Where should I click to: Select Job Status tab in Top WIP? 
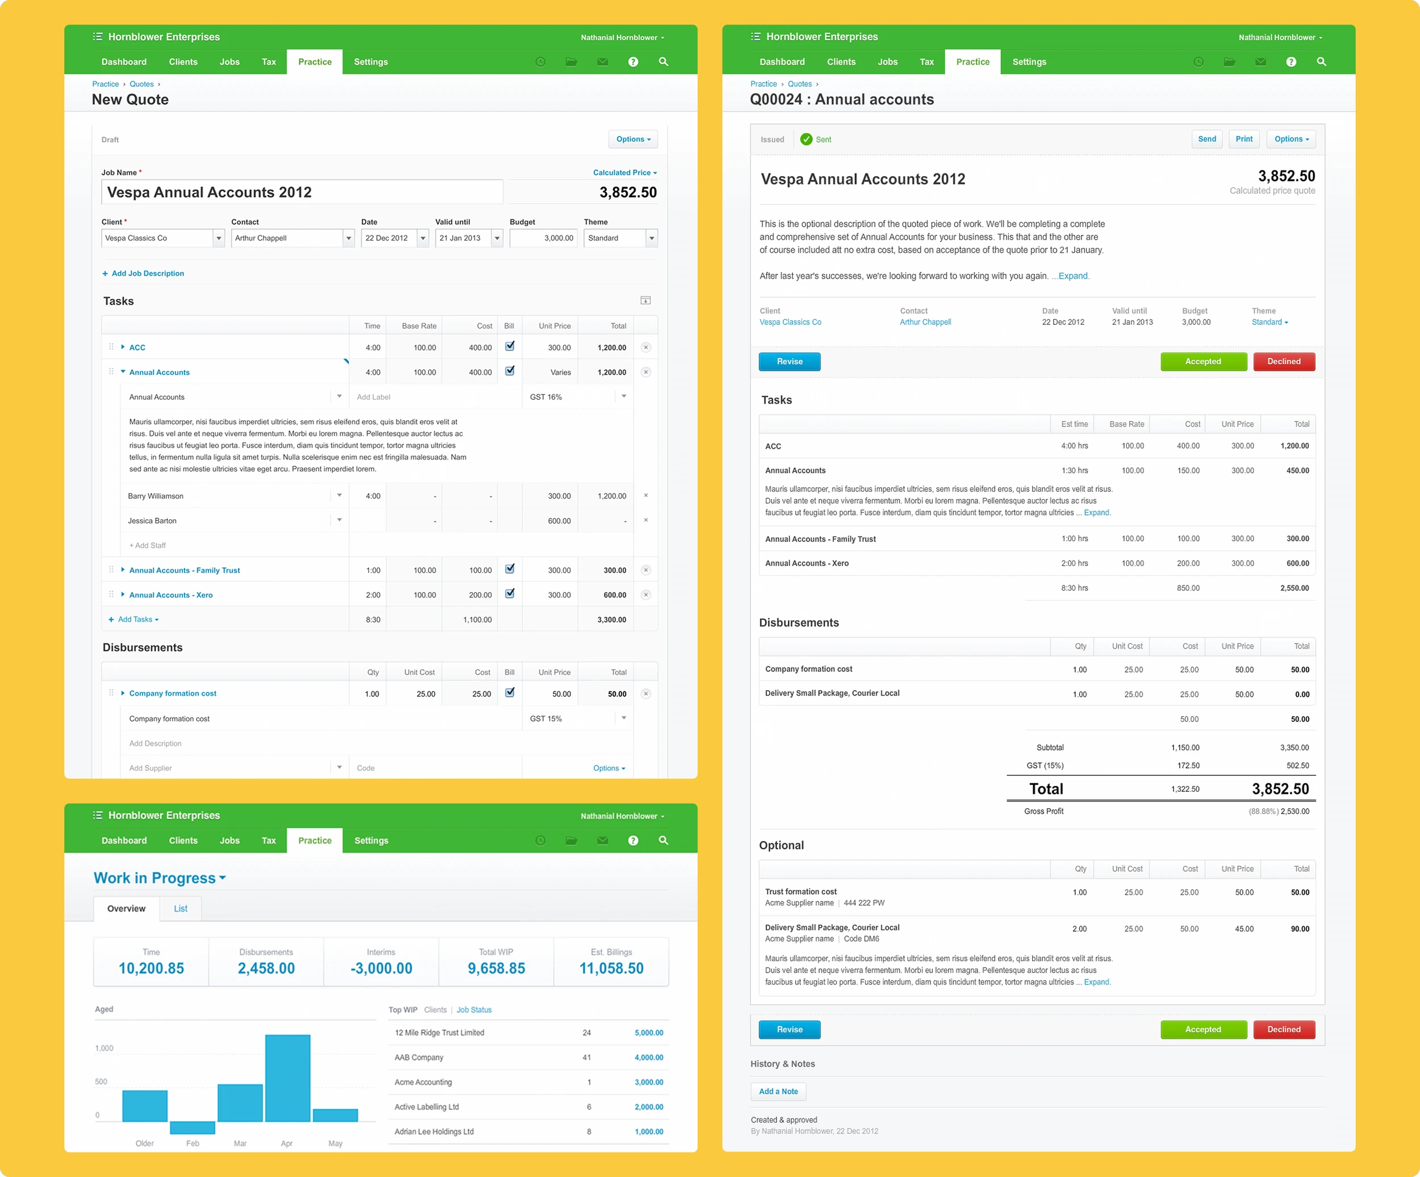(474, 1010)
